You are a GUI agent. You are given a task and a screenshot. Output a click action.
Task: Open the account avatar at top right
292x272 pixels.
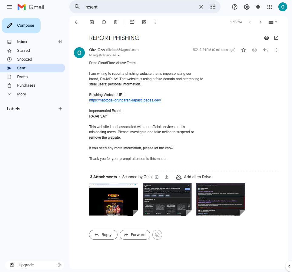[283, 7]
